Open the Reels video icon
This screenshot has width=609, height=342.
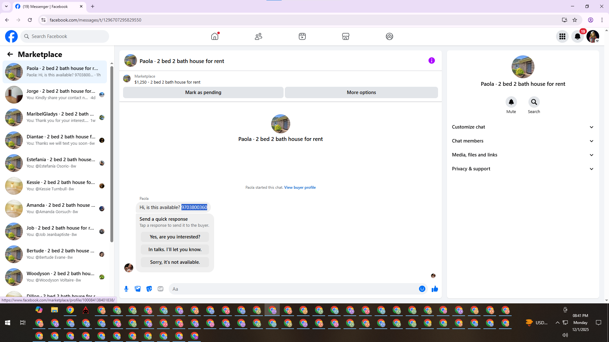pyautogui.click(x=302, y=36)
